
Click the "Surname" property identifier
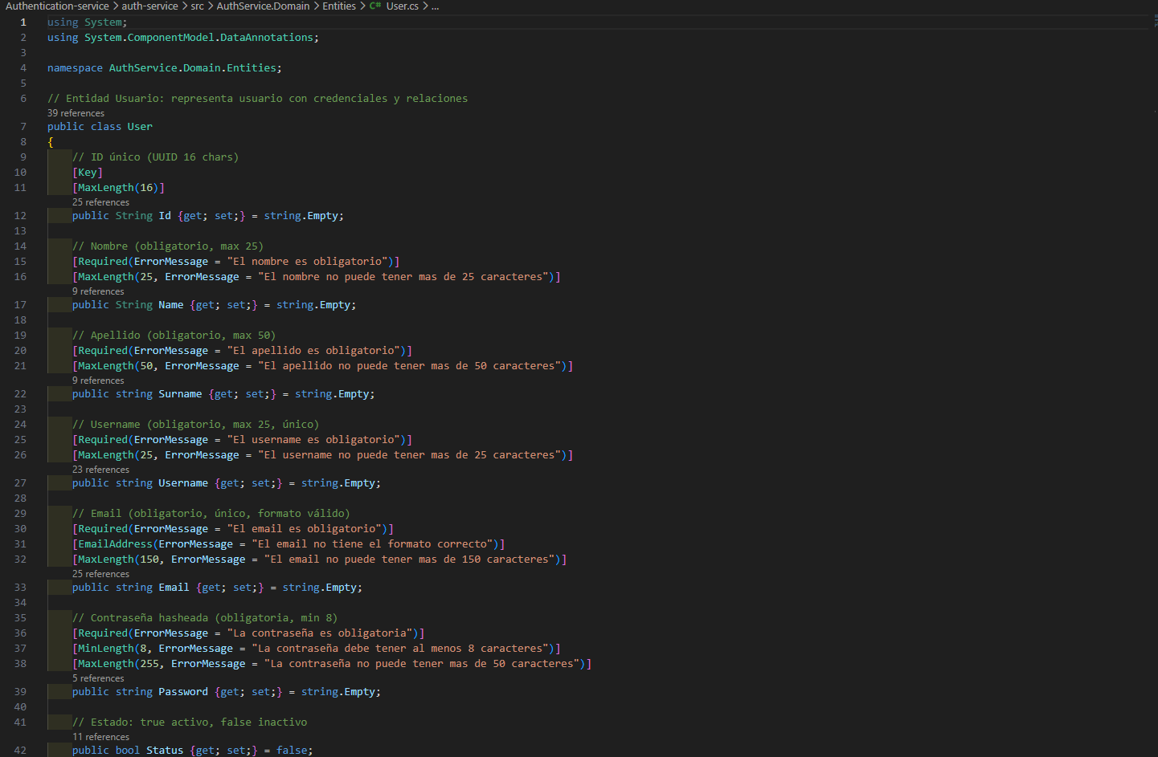[180, 394]
